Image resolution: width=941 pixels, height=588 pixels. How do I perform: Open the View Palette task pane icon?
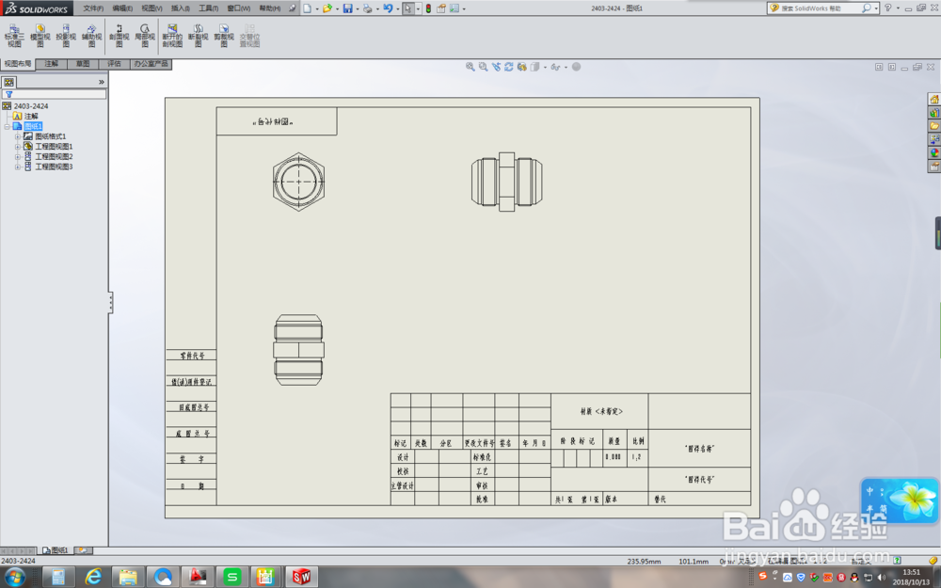click(x=934, y=139)
